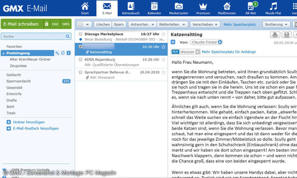Click the SMS button
This screenshot has height=178, width=297.
coord(66,24)
